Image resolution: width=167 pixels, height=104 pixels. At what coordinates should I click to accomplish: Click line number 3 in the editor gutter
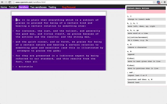[13, 42]
